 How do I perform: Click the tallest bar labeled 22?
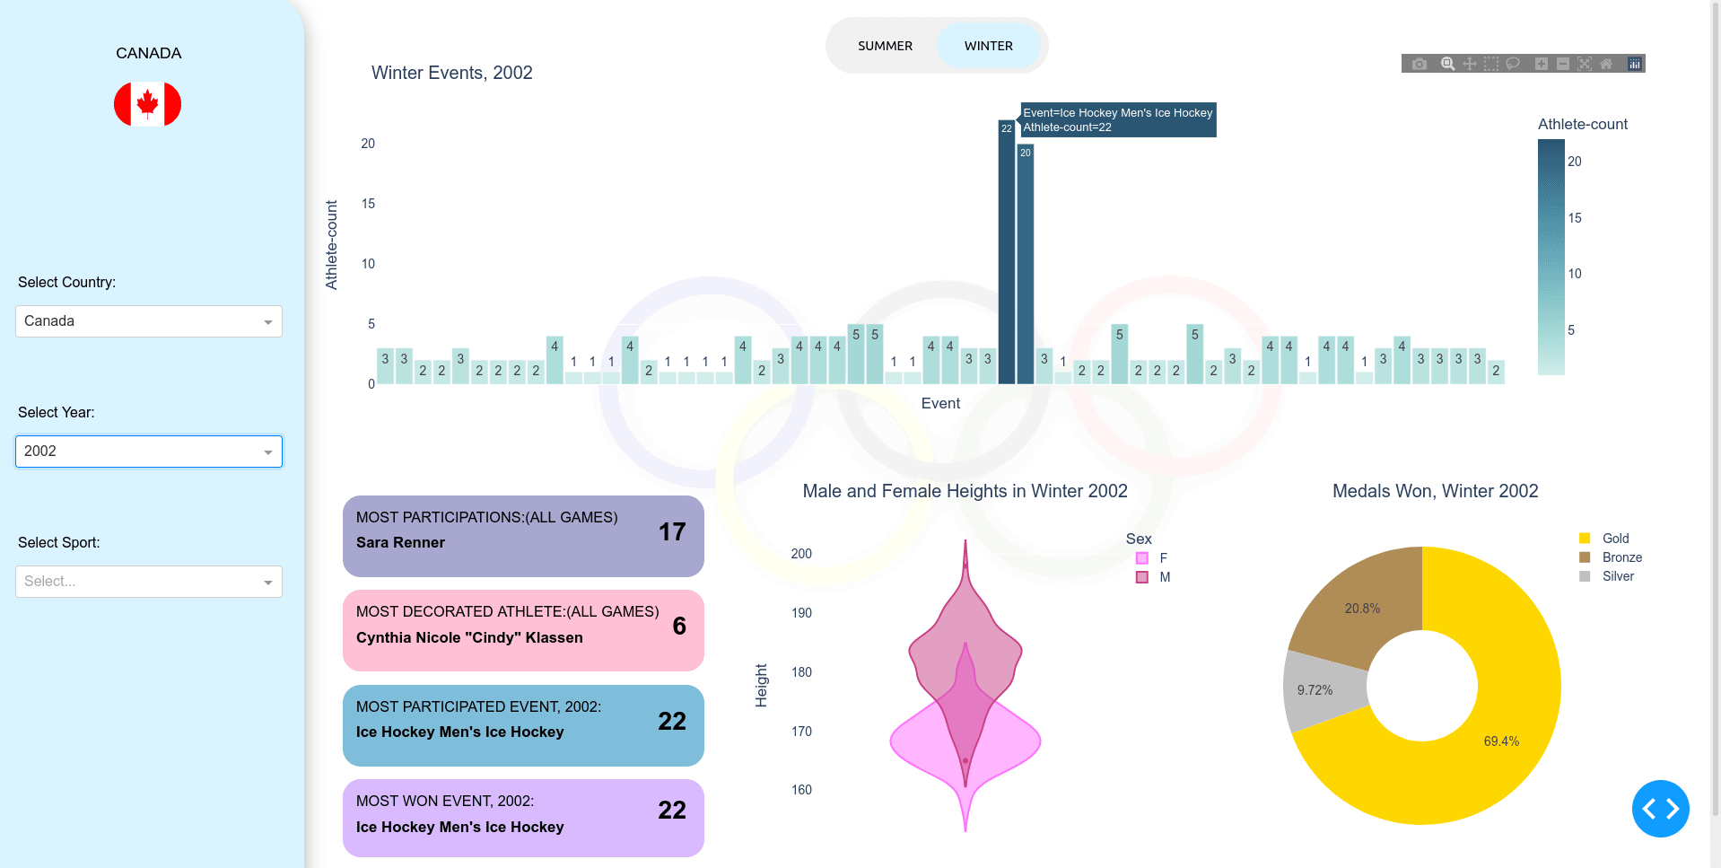1007,253
